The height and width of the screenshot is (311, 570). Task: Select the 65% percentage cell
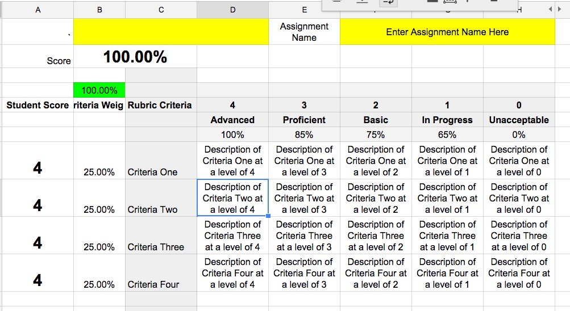coord(447,135)
